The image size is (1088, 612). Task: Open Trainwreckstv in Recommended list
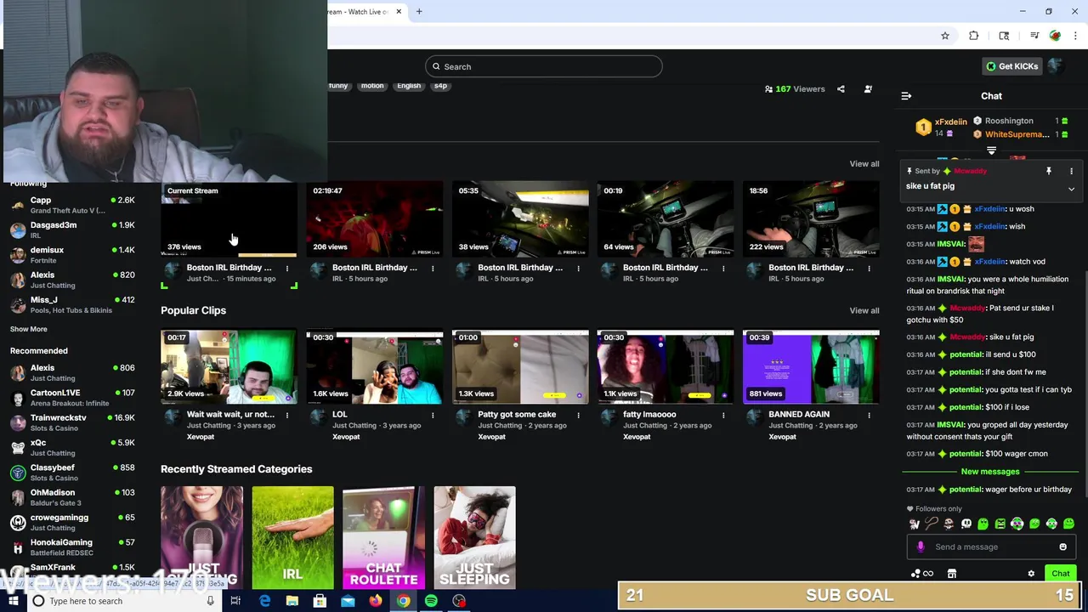[72, 422]
